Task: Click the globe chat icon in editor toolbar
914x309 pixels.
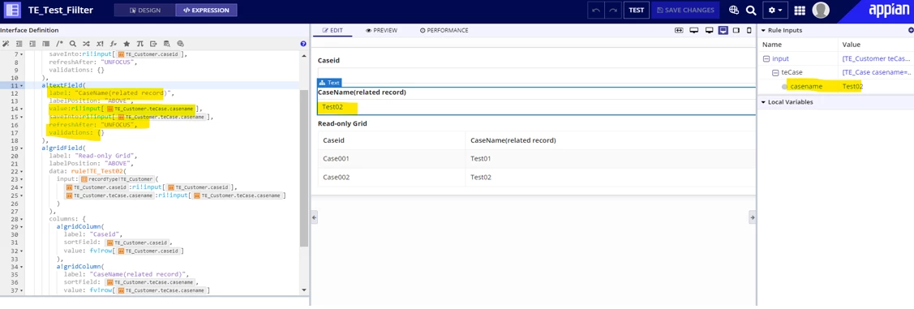Action: click(x=180, y=44)
